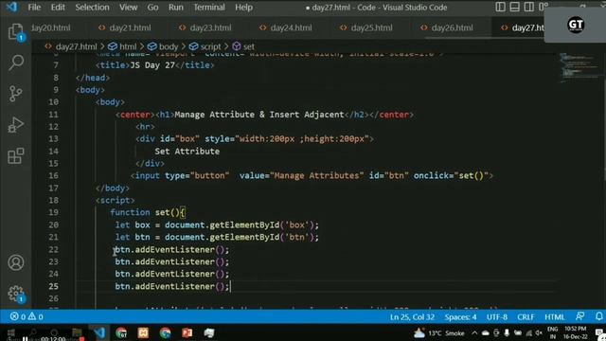Click line number 19 in gutter
The height and width of the screenshot is (341, 606).
[x=53, y=212]
